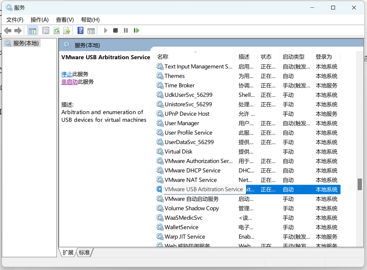Click gear icon of Themes service
Screen dimensions: 367x270
pyautogui.click(x=160, y=76)
